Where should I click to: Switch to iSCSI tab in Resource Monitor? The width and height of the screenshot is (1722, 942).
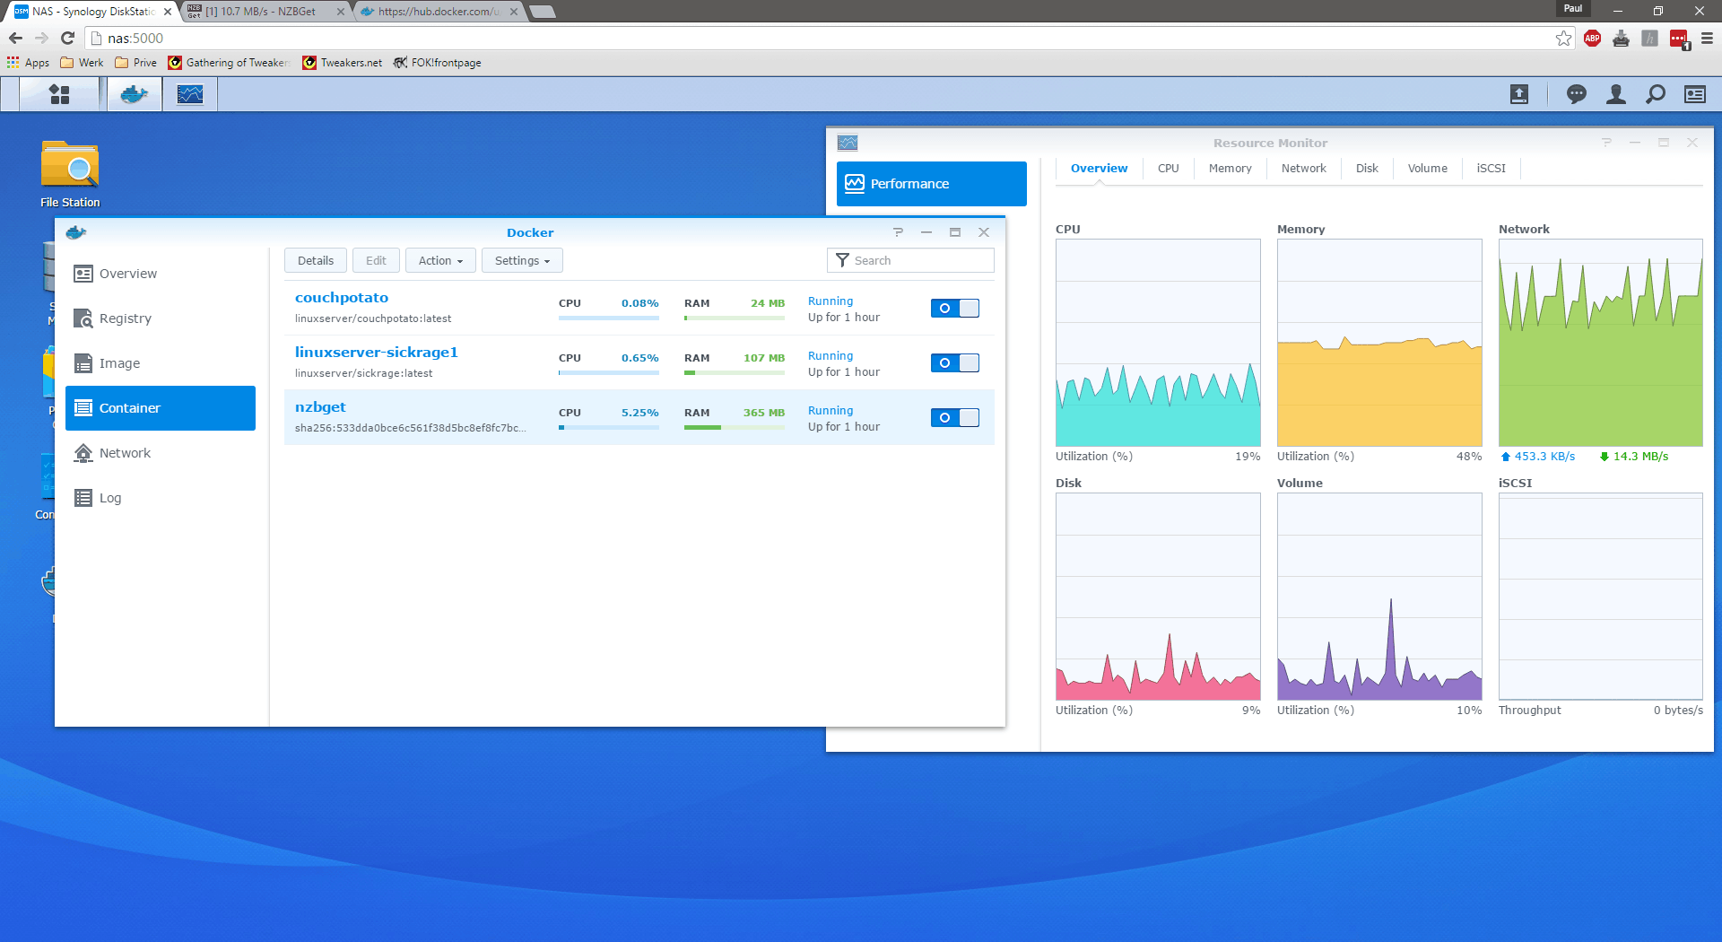click(1491, 168)
